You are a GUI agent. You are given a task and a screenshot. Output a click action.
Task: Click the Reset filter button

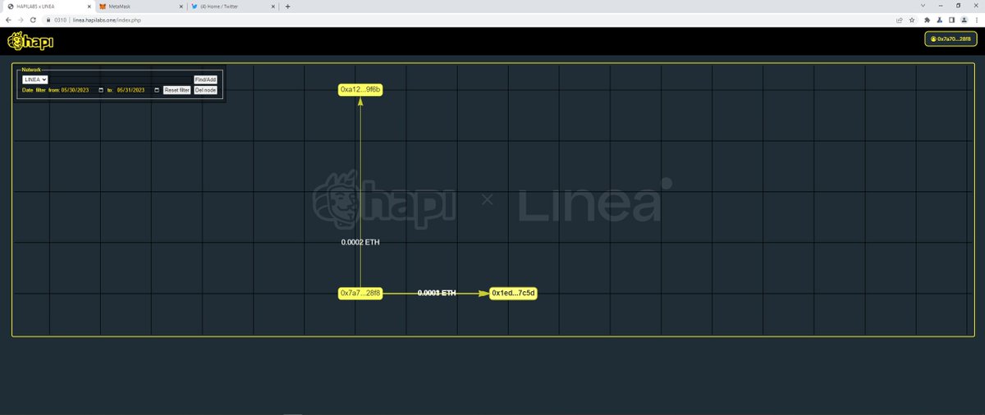tap(176, 90)
